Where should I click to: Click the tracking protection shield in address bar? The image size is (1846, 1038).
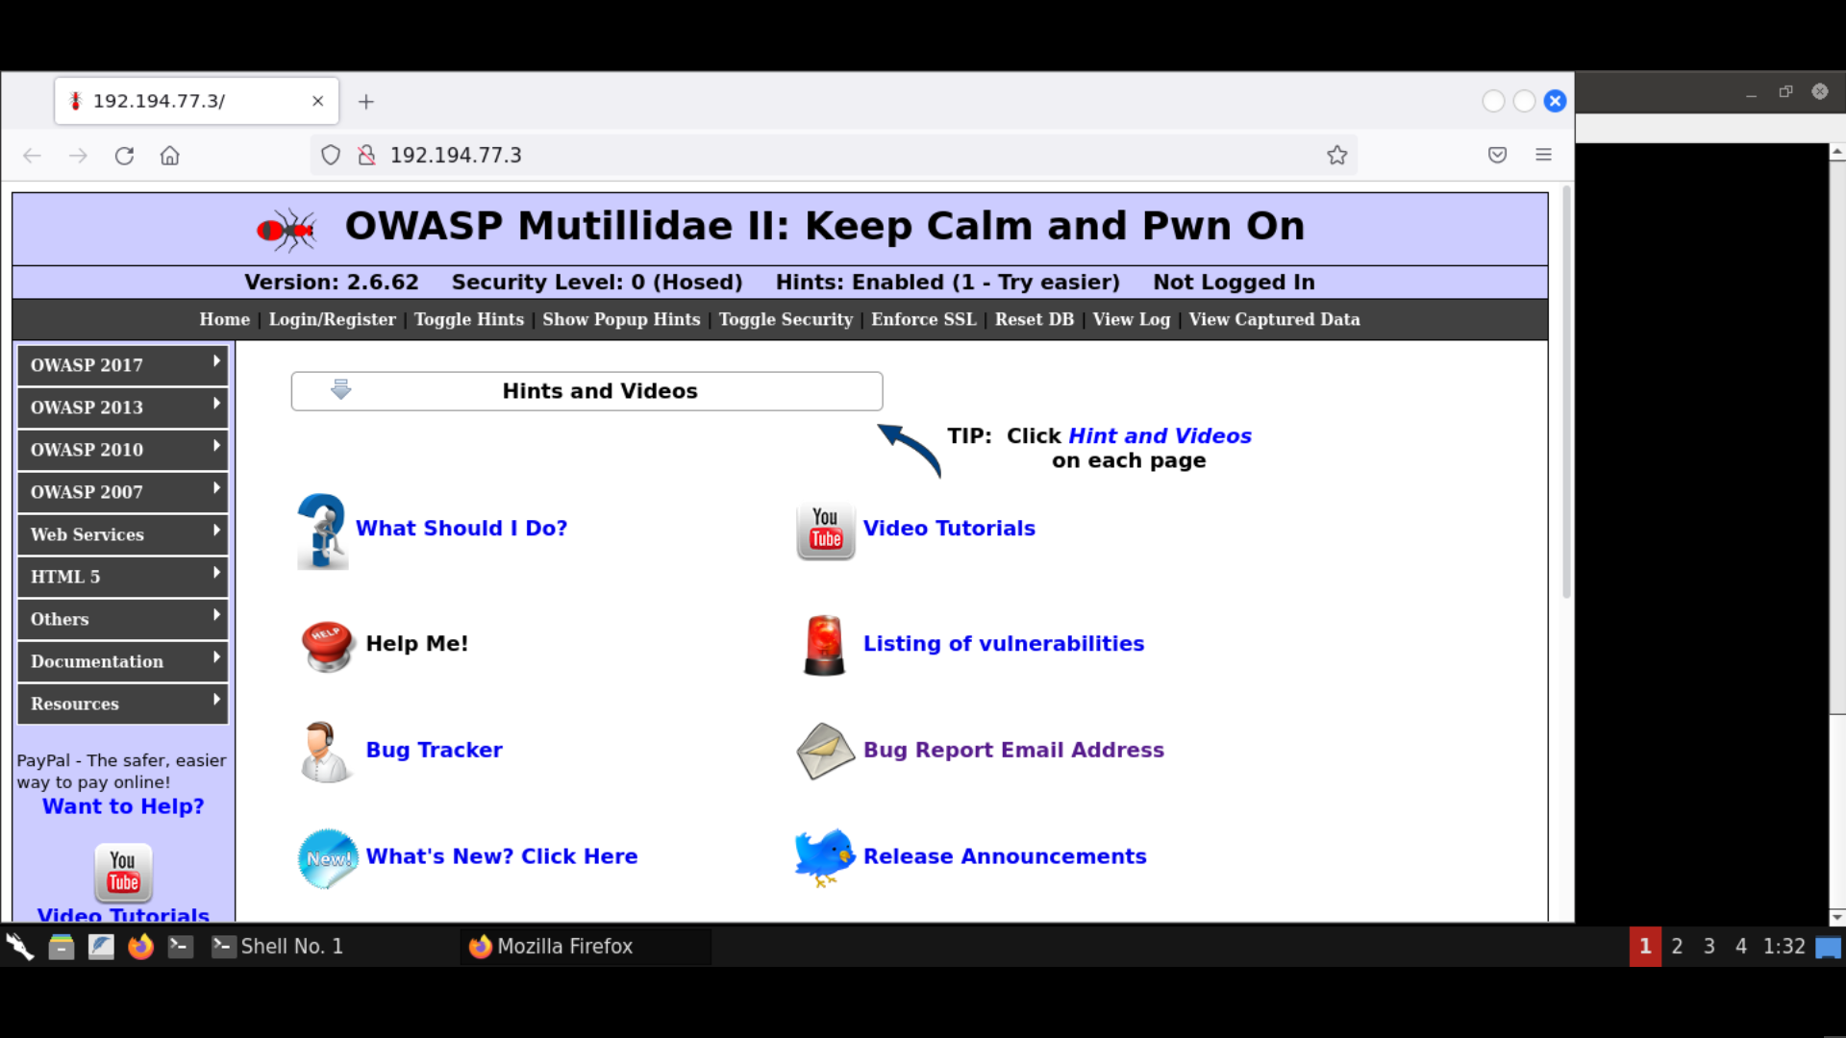coord(330,155)
